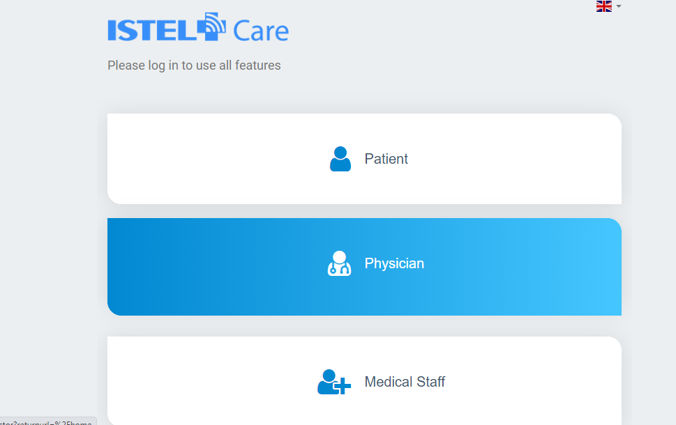Click the UK flag language icon
This screenshot has width=676, height=425.
[x=603, y=6]
